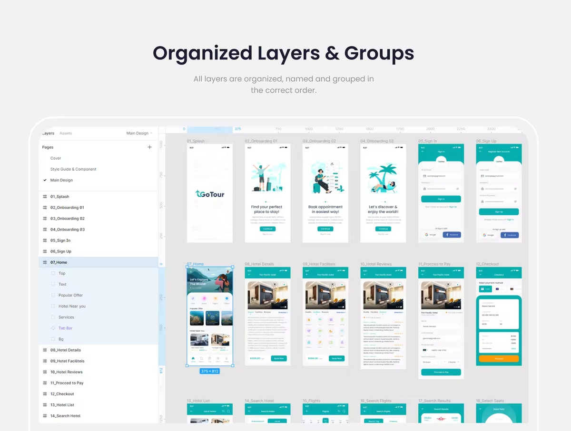Collapse the Pages section header

(48, 147)
